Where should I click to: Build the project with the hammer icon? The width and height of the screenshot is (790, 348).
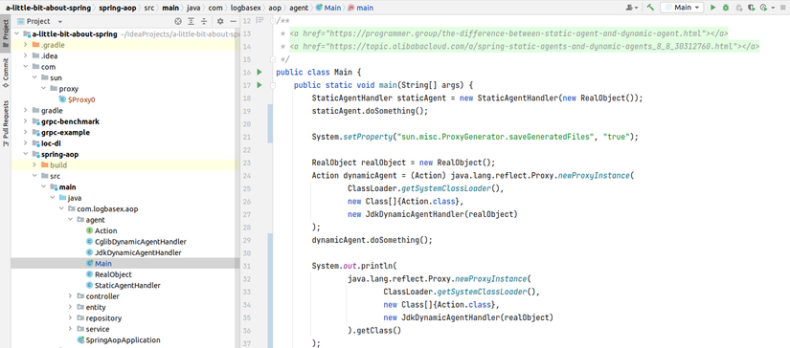tap(650, 8)
